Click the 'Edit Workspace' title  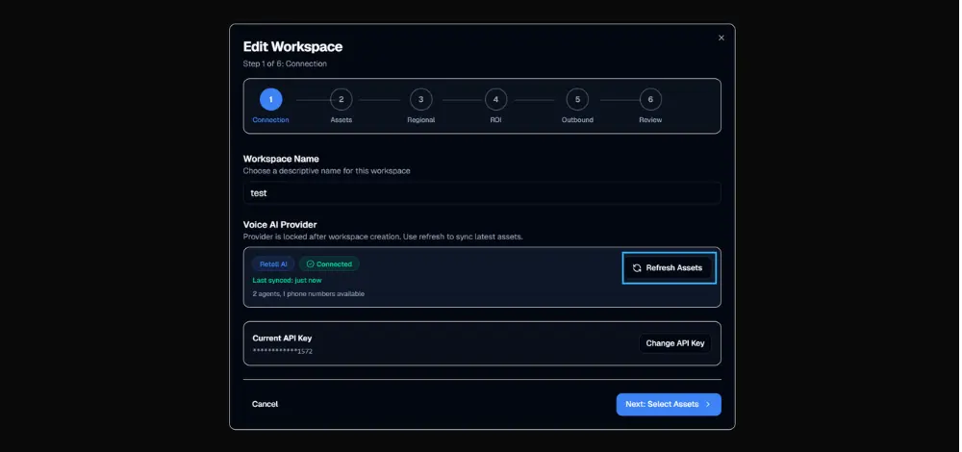[292, 46]
